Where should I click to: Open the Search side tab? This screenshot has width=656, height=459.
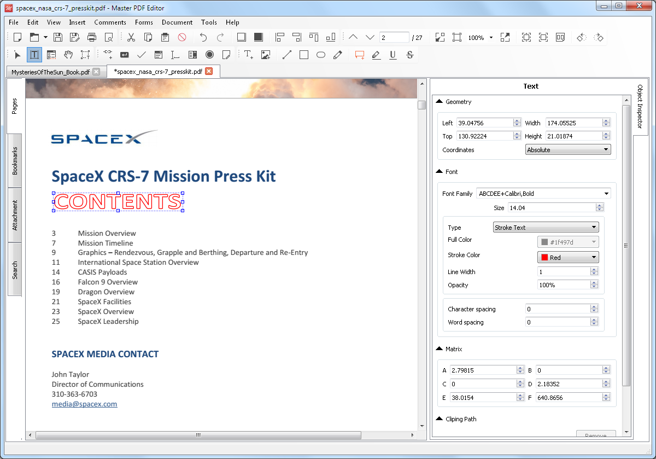click(15, 270)
